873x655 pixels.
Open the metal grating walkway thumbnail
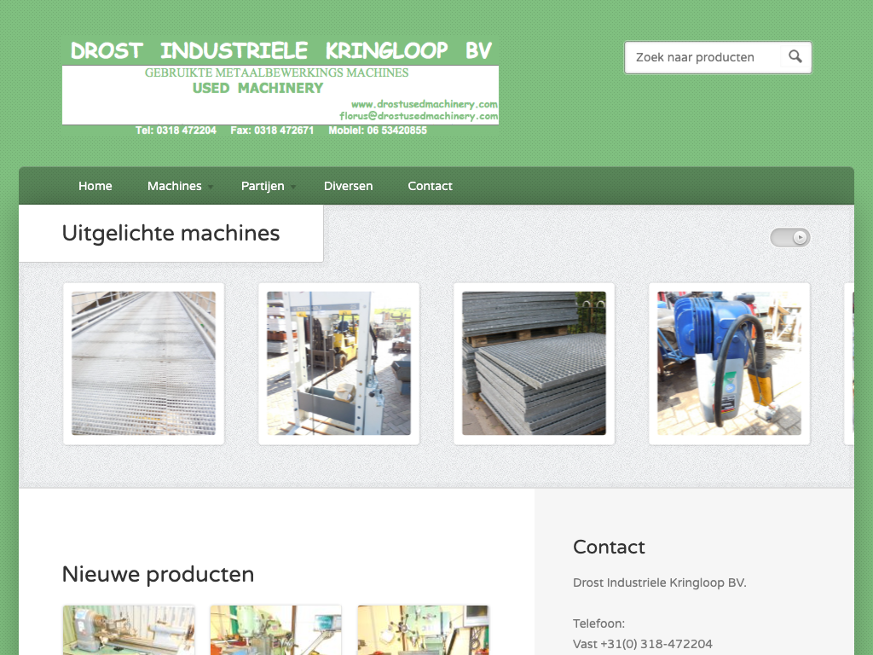pyautogui.click(x=143, y=363)
